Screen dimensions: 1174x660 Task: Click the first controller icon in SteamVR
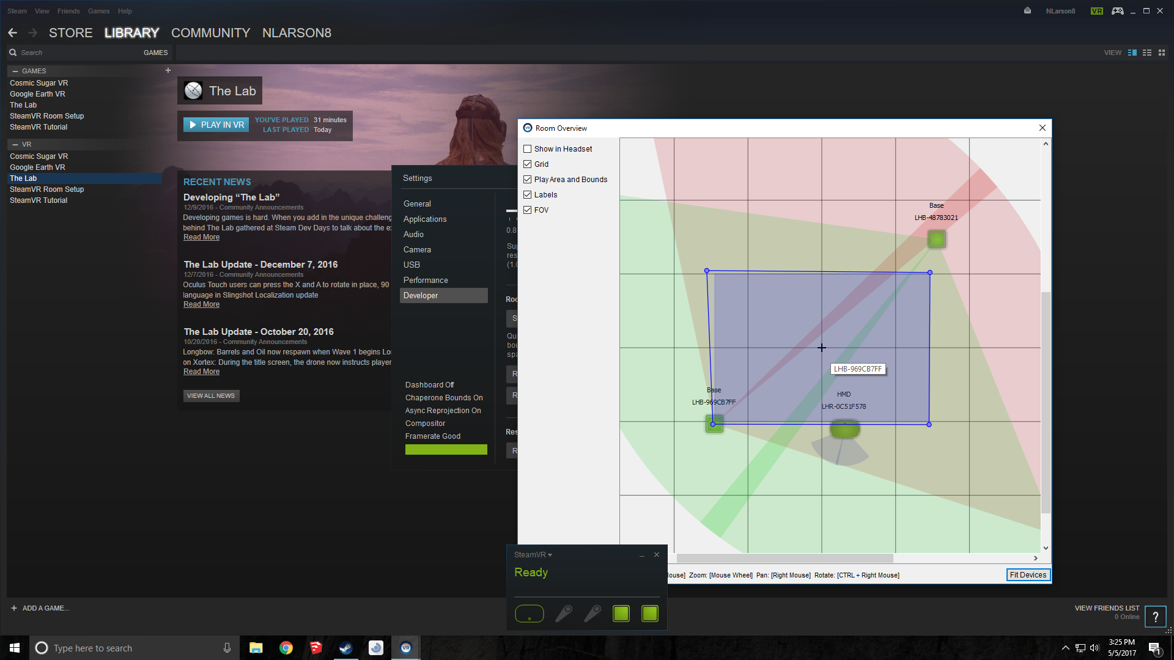pos(564,614)
